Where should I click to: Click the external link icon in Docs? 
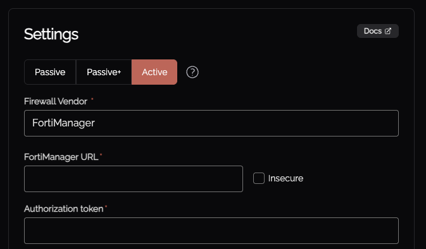click(x=388, y=31)
